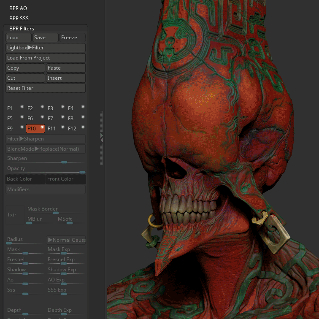Open the Normal Gauss mode dropdown
This screenshot has width=319, height=319.
66,240
